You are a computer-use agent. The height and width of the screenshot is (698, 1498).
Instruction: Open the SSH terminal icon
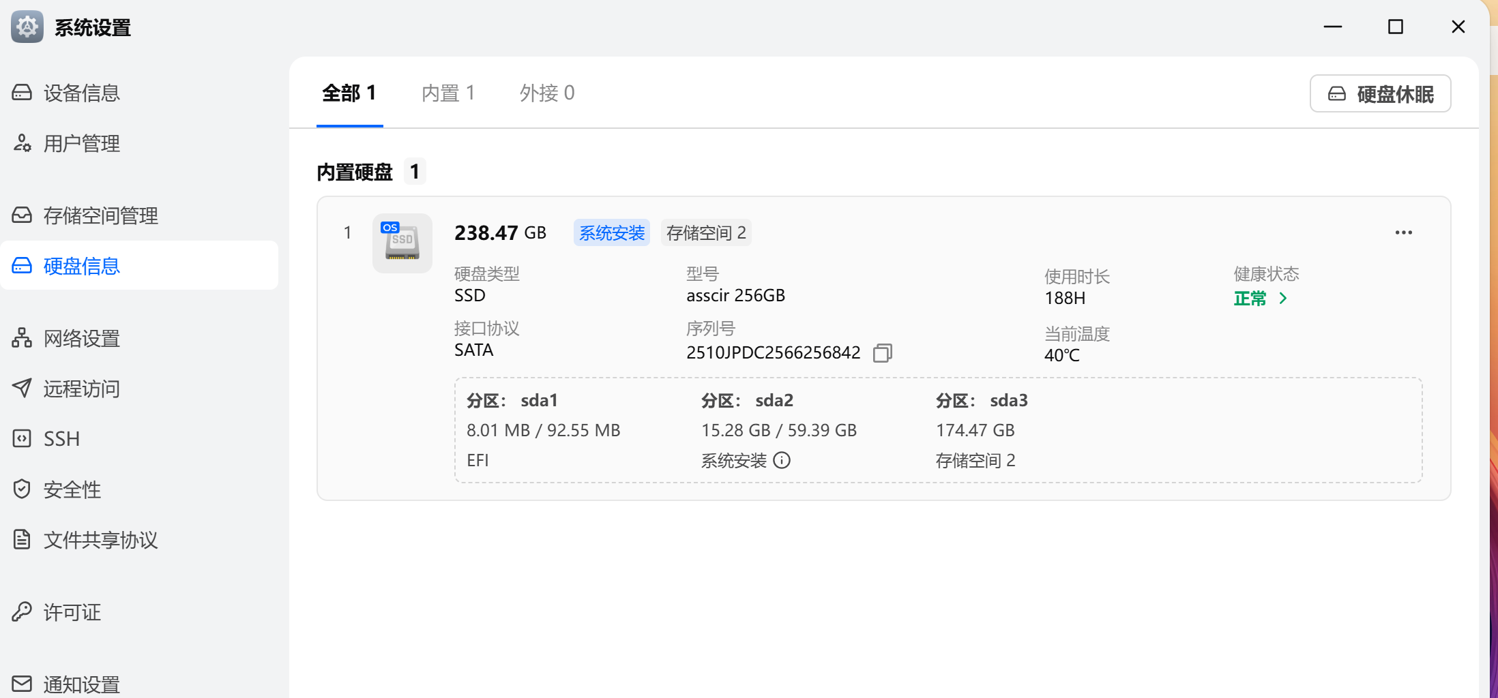(x=22, y=438)
